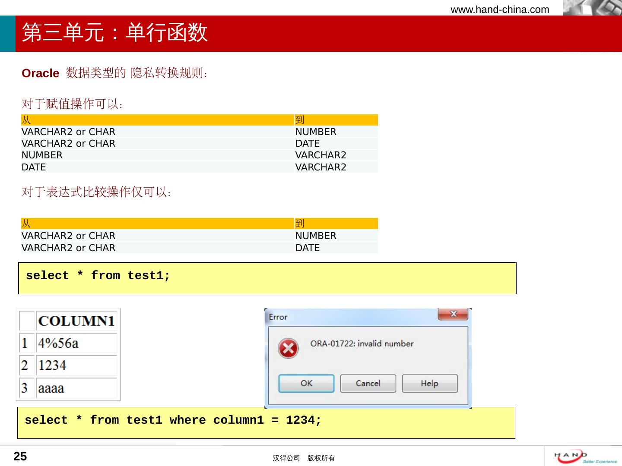Viewport: 622px width, 466px height.
Task: Open the www.hand-china.com link
Action: [x=500, y=9]
